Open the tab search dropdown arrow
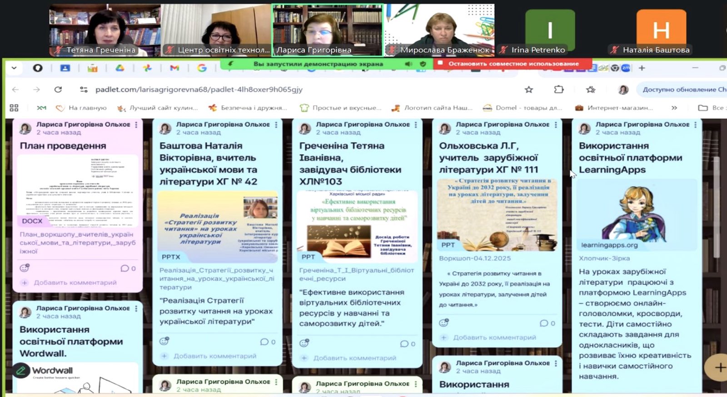The width and height of the screenshot is (727, 397). pyautogui.click(x=14, y=68)
